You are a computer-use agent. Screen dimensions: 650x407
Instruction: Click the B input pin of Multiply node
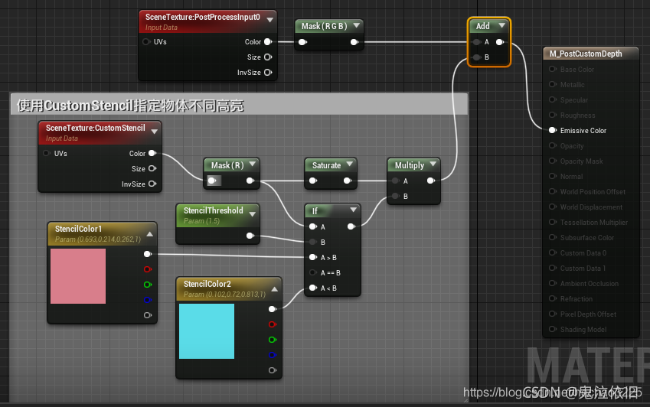pyautogui.click(x=396, y=196)
